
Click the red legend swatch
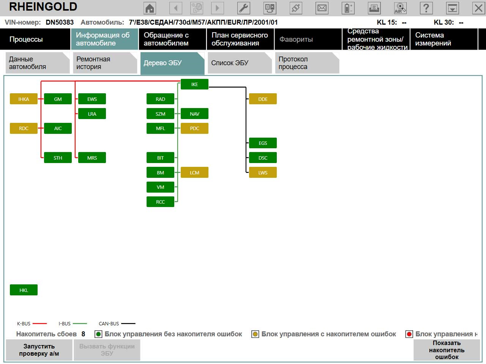pos(409,334)
